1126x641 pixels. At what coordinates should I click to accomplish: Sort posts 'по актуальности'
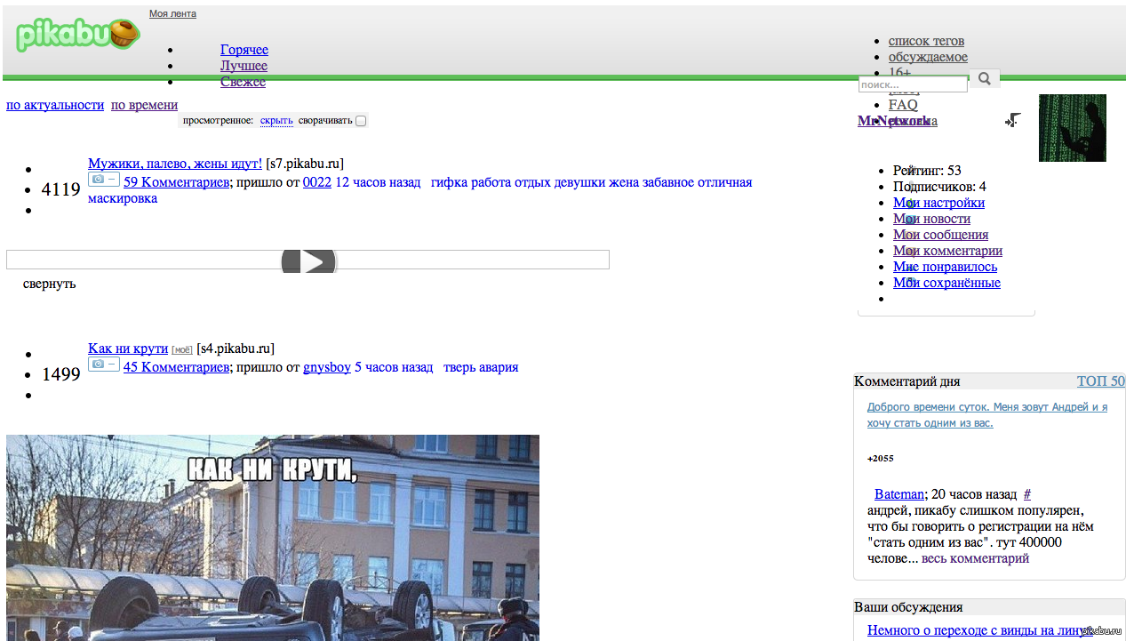[x=55, y=105]
